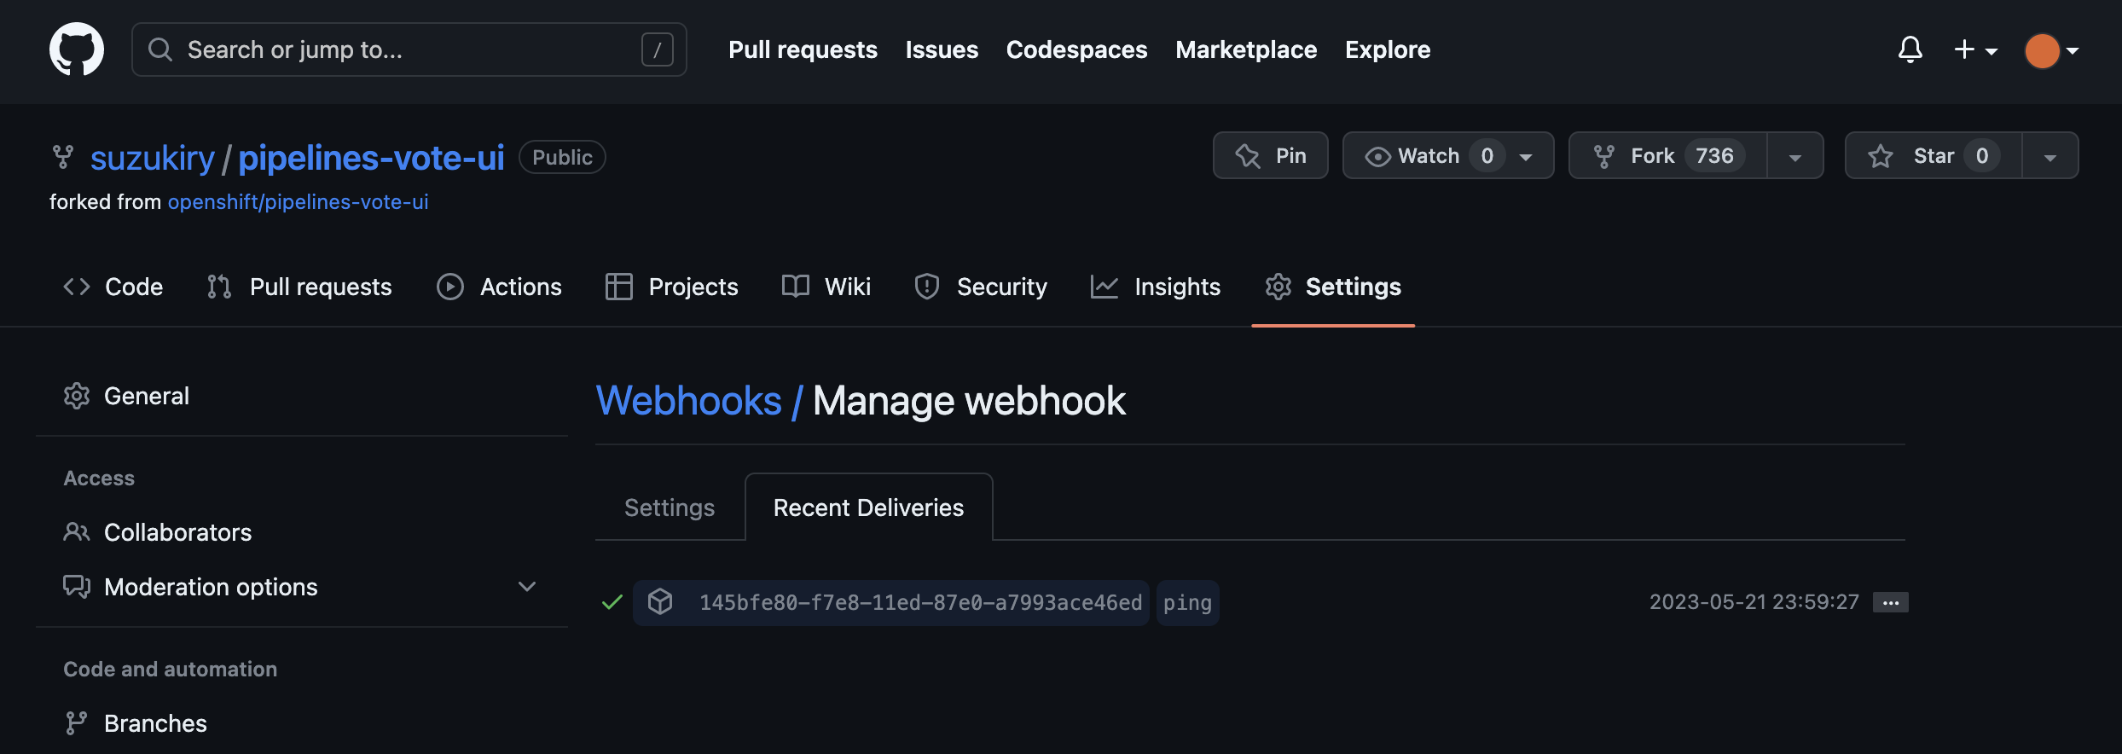
Task: Open the notifications bell
Action: pyautogui.click(x=1910, y=49)
